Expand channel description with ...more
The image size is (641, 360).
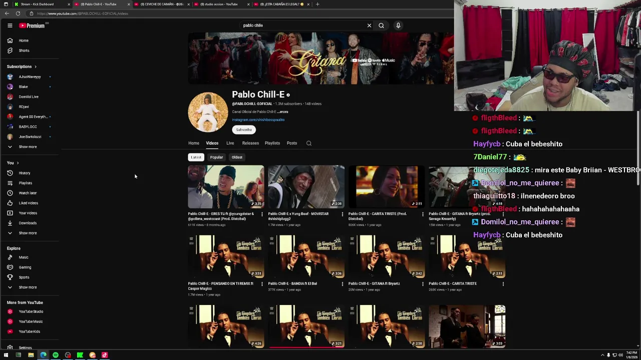click(x=283, y=112)
